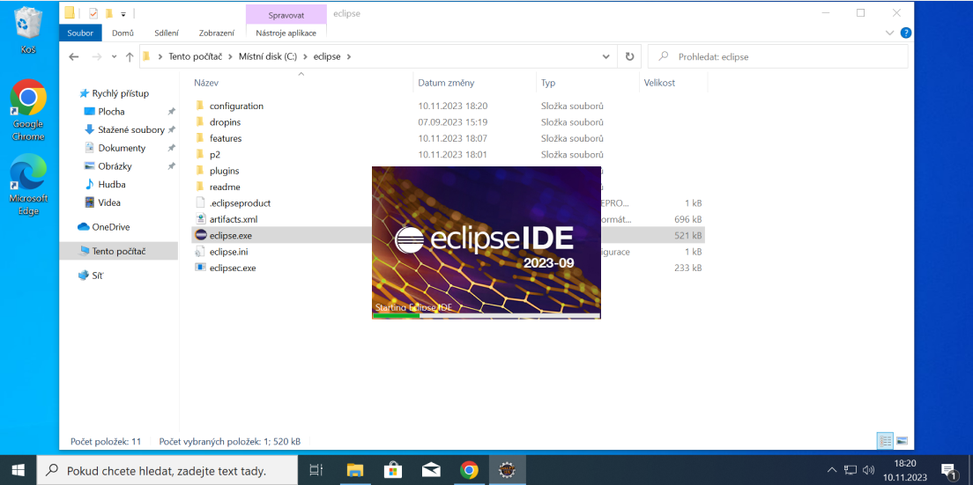Screen dimensions: 973x485
Task: Go up one folder level arrow
Action: [129, 56]
